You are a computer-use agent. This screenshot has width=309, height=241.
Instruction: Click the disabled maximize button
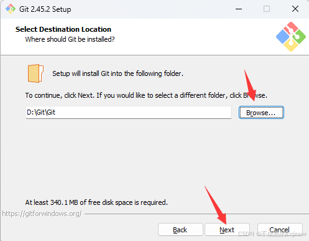pos(267,9)
